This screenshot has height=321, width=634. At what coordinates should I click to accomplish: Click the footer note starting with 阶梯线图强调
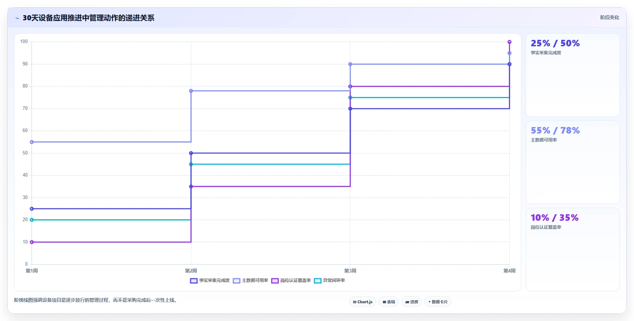pyautogui.click(x=96, y=300)
